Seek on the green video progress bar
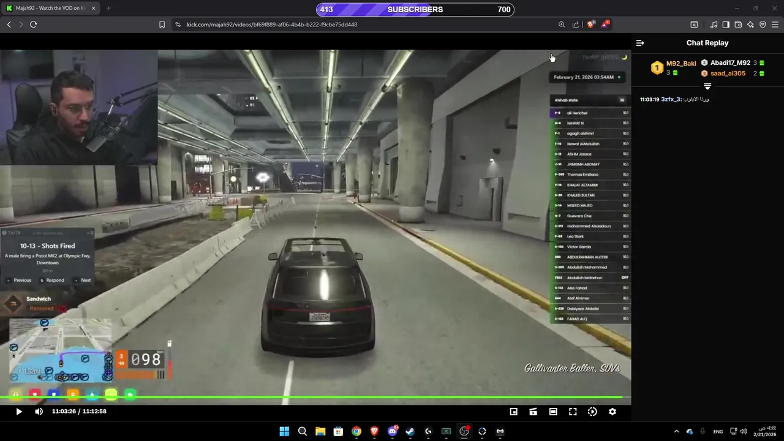Image resolution: width=784 pixels, height=441 pixels. [315, 398]
